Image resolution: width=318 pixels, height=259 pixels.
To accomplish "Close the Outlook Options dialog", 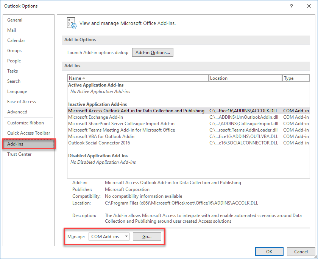I will 309,6.
